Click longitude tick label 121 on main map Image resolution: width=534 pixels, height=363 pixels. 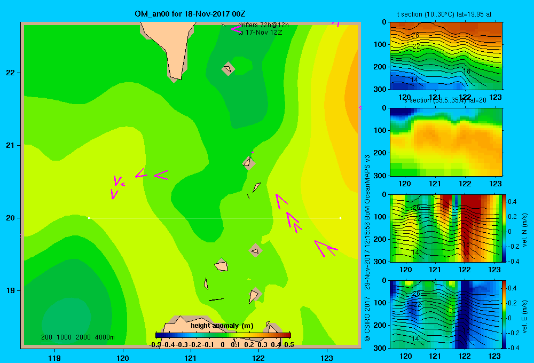click(191, 358)
